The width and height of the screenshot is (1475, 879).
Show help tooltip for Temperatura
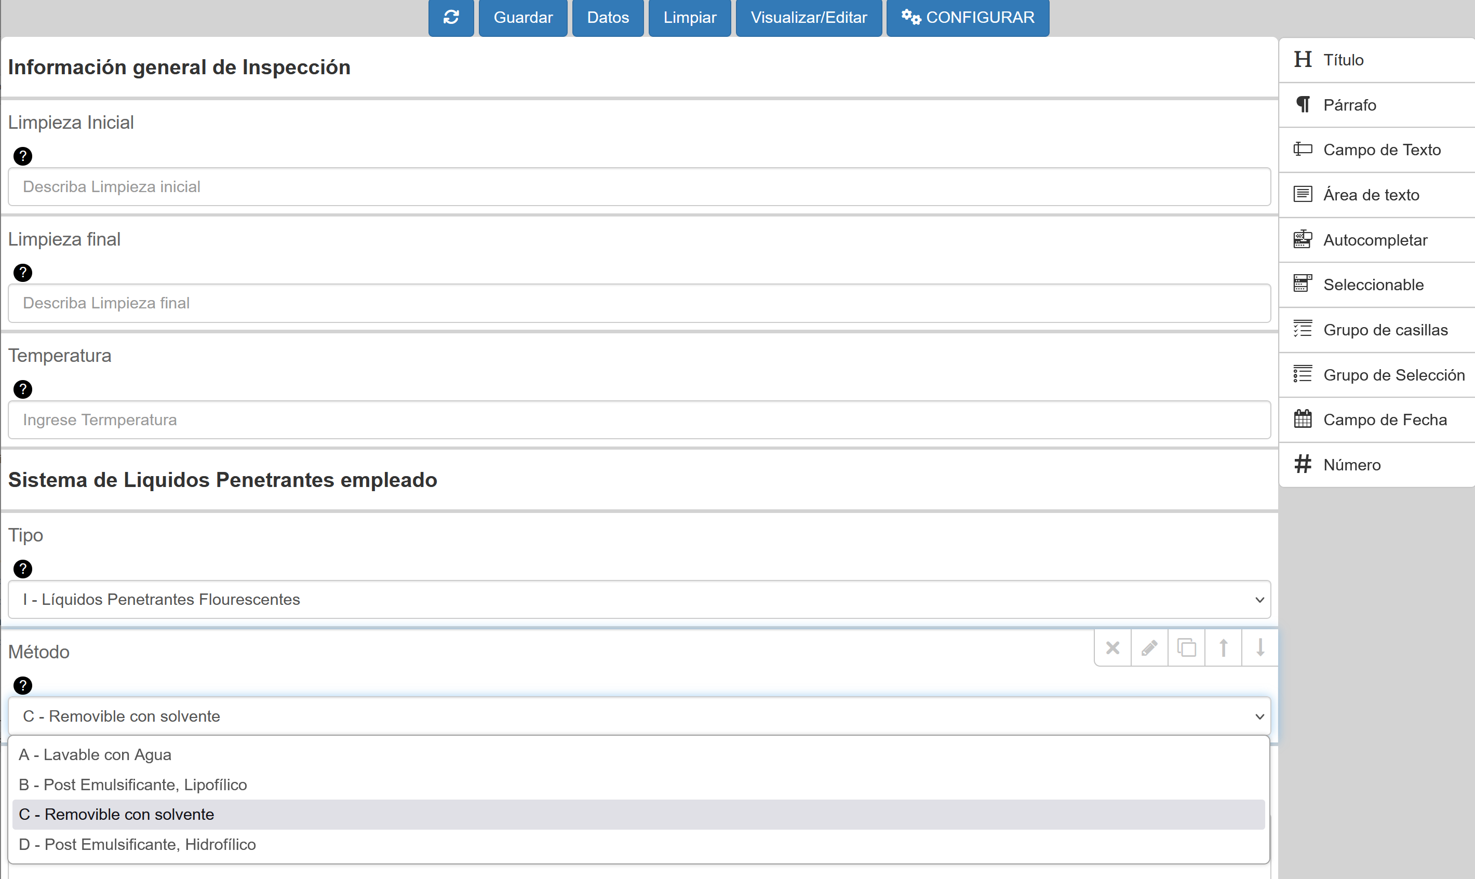(22, 390)
